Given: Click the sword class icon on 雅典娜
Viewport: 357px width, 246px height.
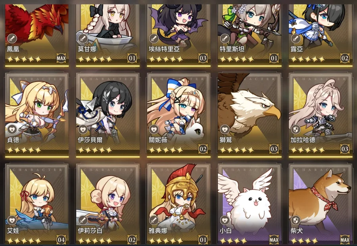Looking at the screenshot, I should [x=154, y=220].
